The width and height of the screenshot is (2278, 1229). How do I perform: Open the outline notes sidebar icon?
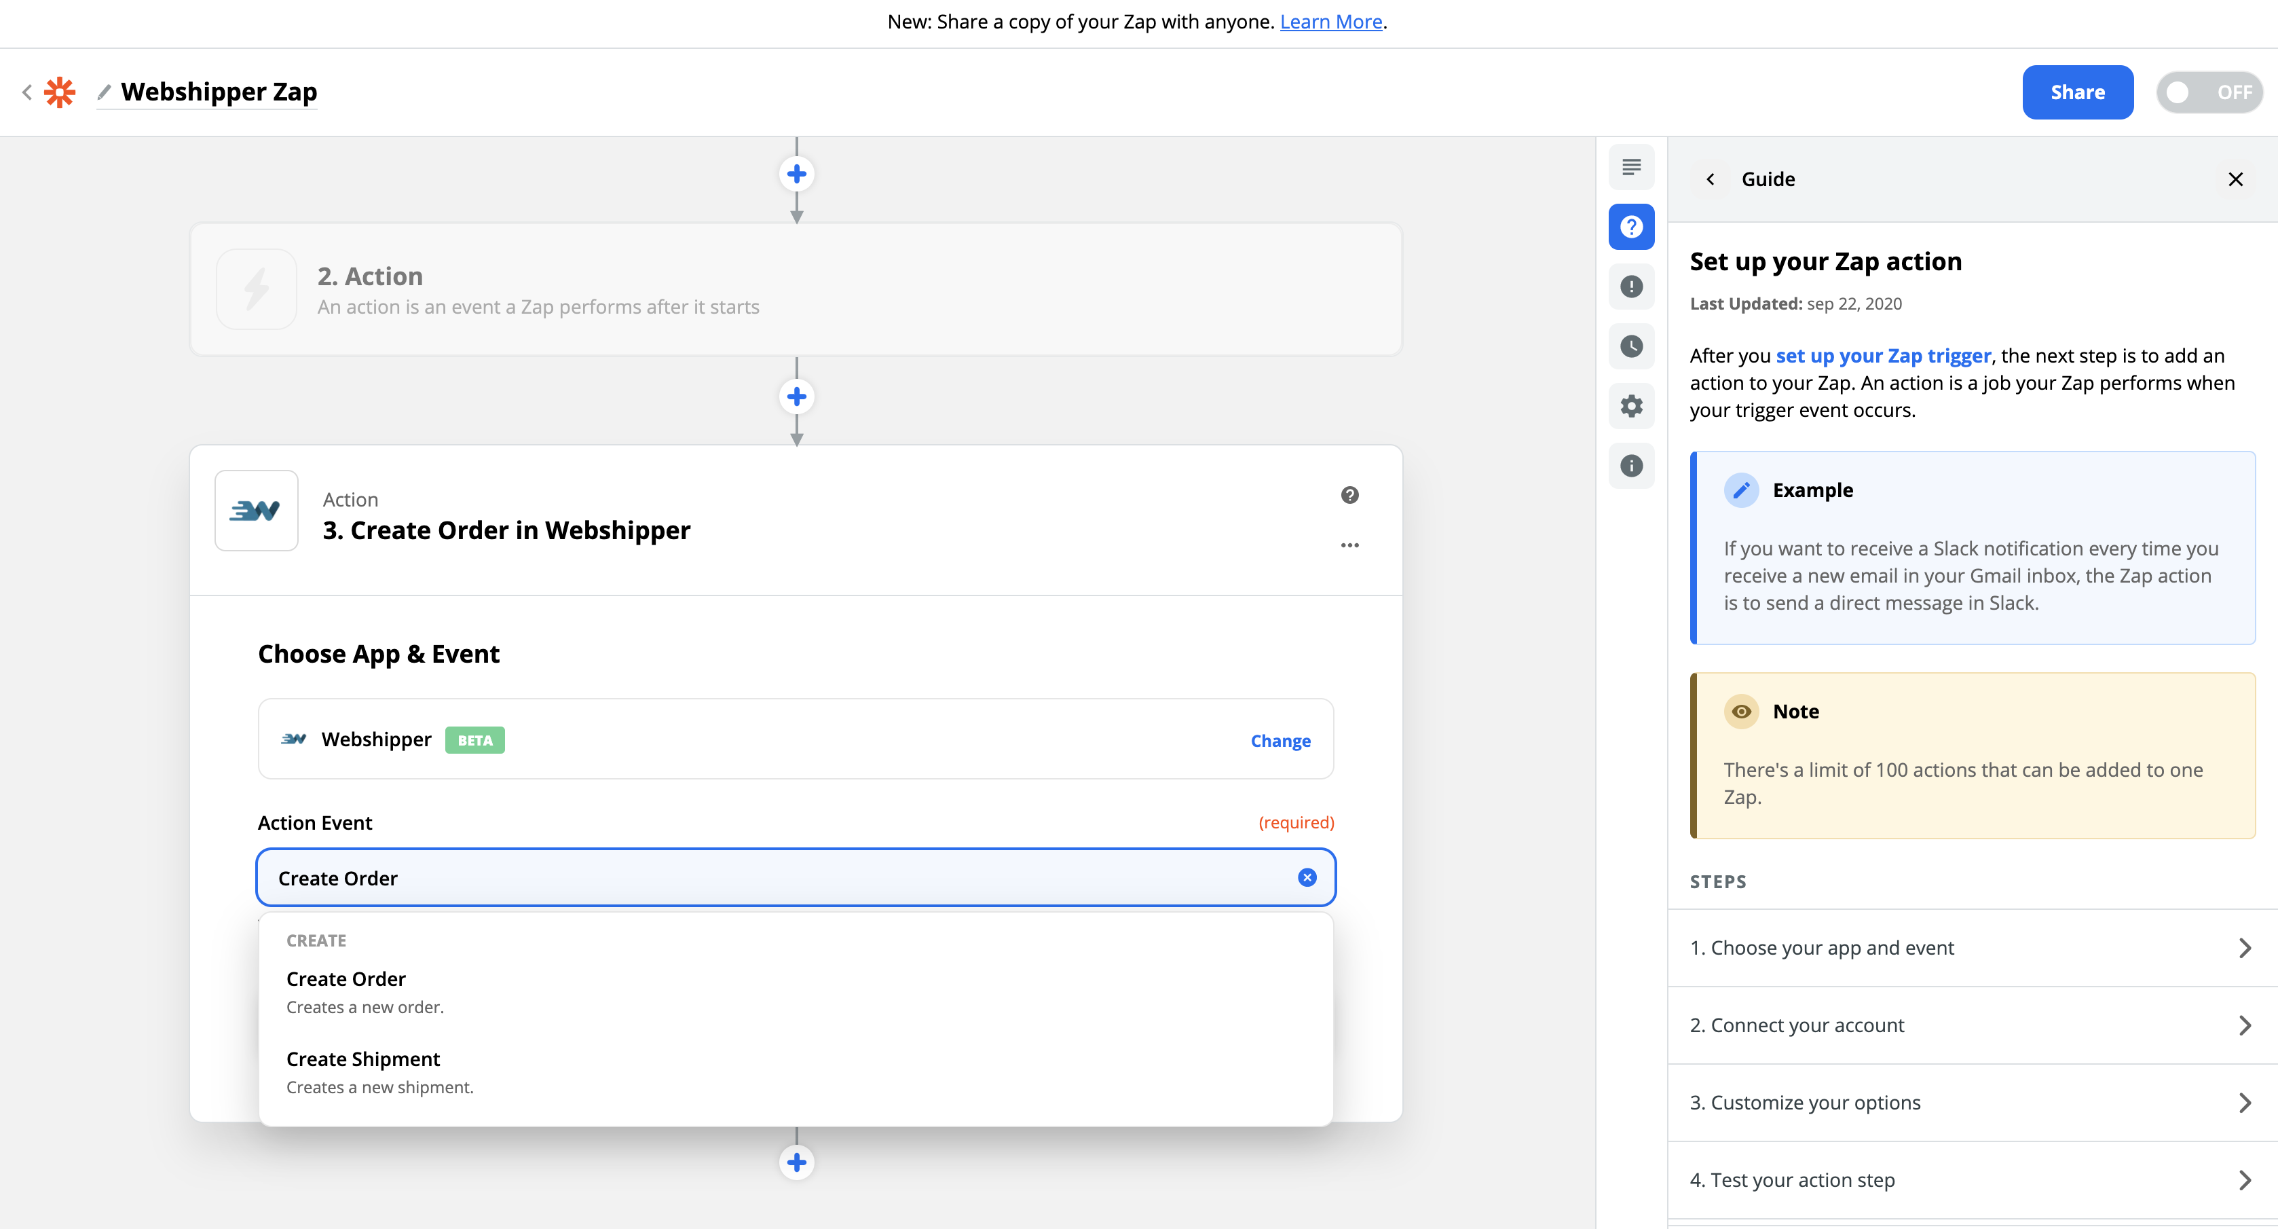pos(1632,166)
